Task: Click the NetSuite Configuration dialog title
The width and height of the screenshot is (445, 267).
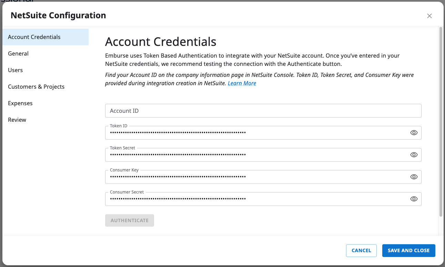Action: 58,16
